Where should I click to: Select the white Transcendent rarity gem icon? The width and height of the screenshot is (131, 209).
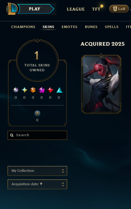click(16, 90)
